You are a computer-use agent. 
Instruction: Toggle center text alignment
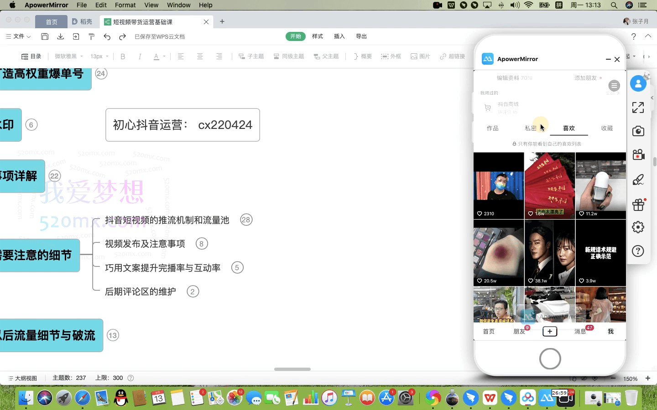click(200, 56)
